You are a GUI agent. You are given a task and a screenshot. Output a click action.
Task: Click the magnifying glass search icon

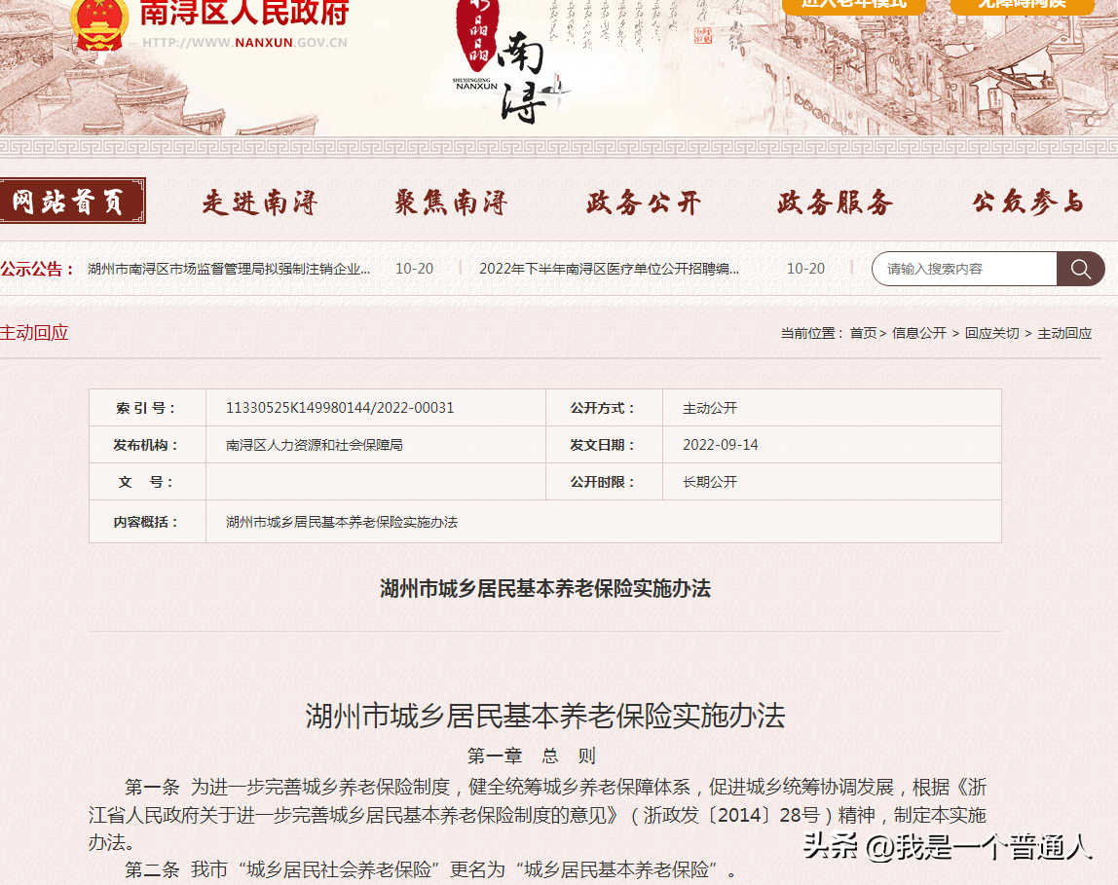1080,269
